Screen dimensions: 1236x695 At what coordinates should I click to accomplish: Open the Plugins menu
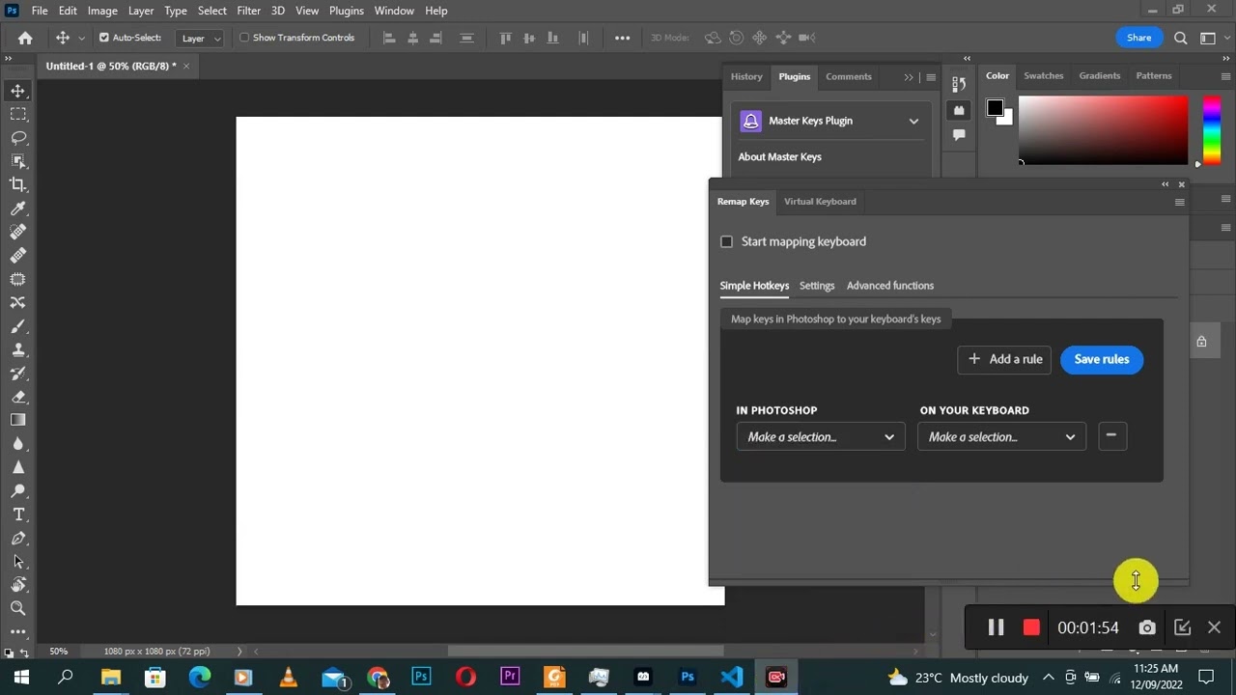click(x=346, y=11)
